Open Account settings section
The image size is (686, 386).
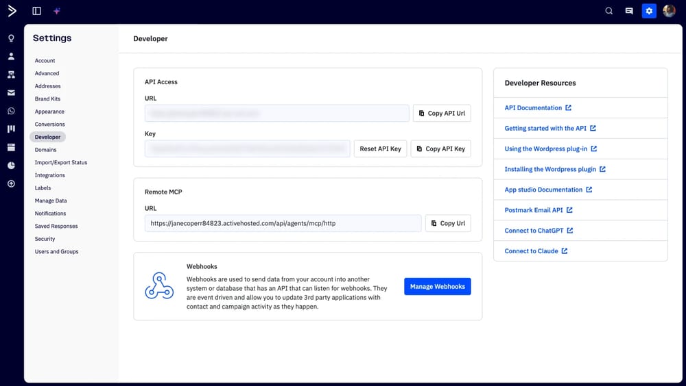point(45,61)
